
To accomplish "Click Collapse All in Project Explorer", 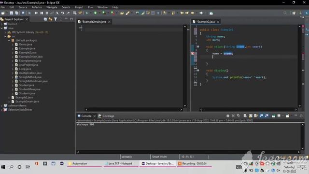I will coord(45,19).
